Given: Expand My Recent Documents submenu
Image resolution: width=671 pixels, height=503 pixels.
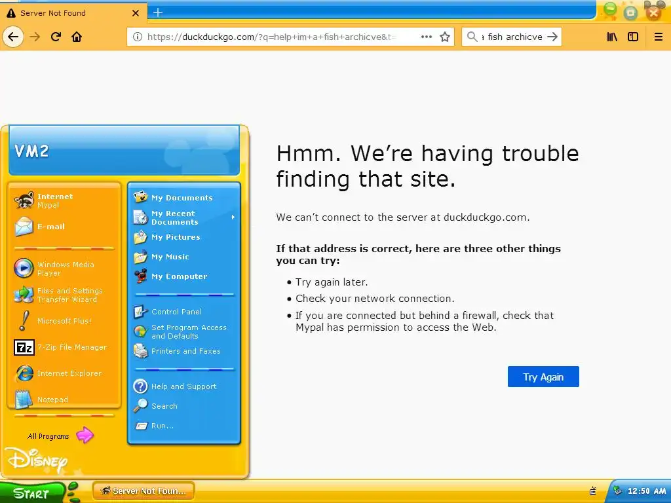Looking at the screenshot, I should point(184,217).
